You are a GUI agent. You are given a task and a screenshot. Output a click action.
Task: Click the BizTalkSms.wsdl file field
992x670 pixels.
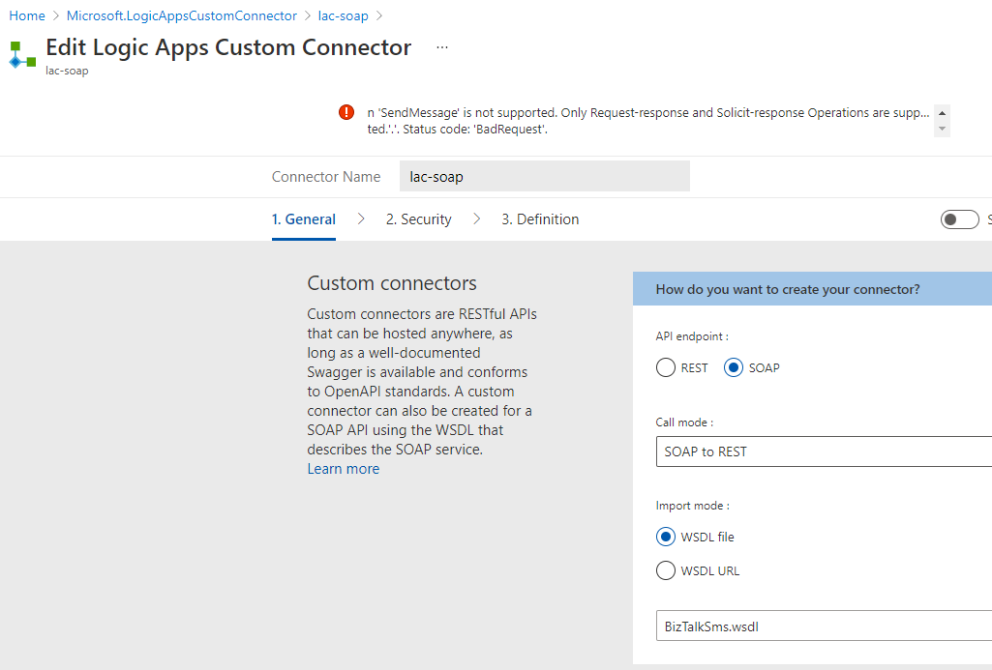[x=824, y=626]
